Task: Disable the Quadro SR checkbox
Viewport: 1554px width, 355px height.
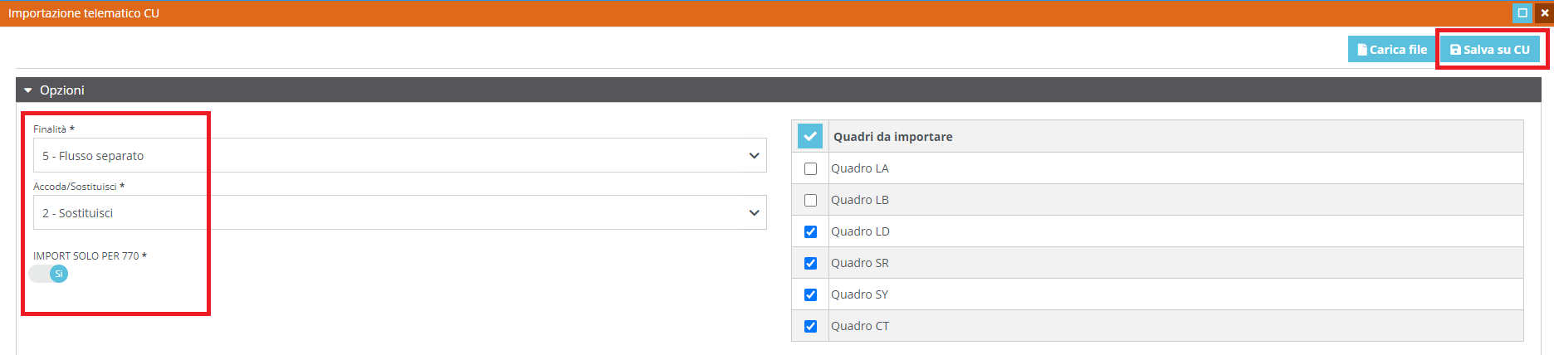Action: (x=810, y=264)
